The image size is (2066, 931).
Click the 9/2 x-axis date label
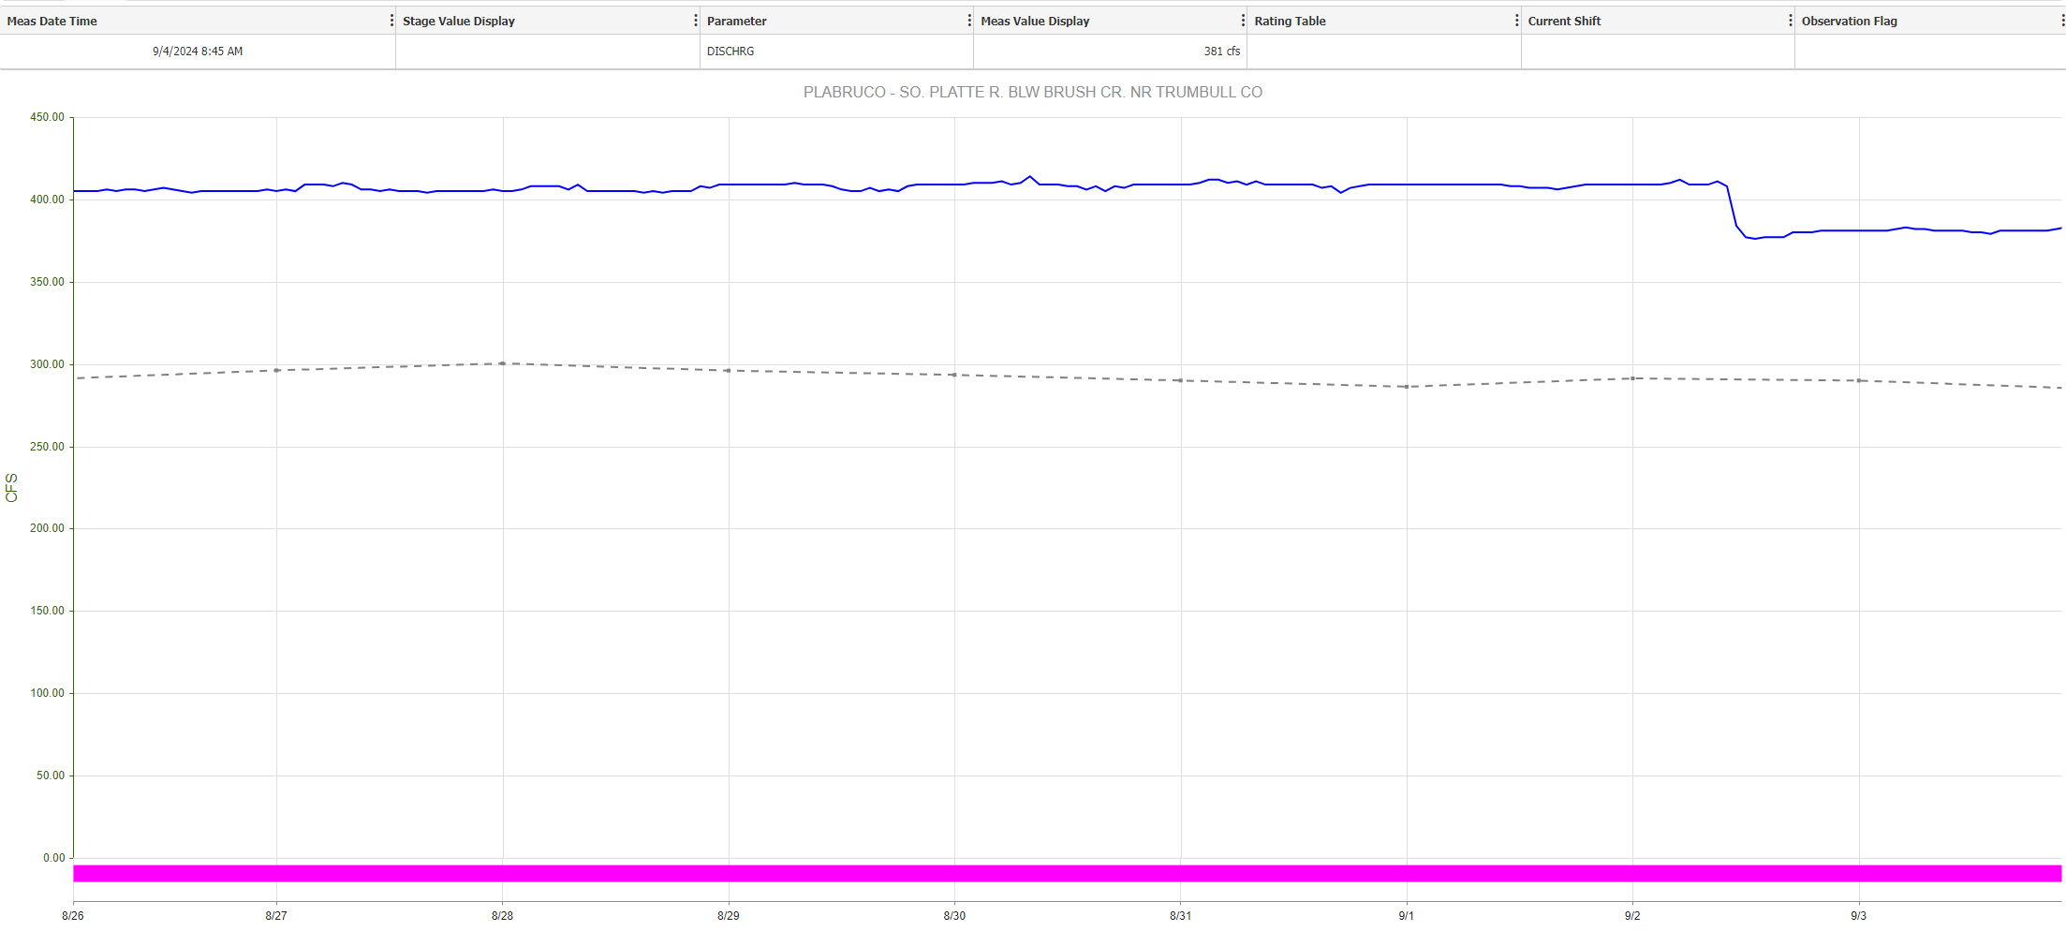(1632, 916)
